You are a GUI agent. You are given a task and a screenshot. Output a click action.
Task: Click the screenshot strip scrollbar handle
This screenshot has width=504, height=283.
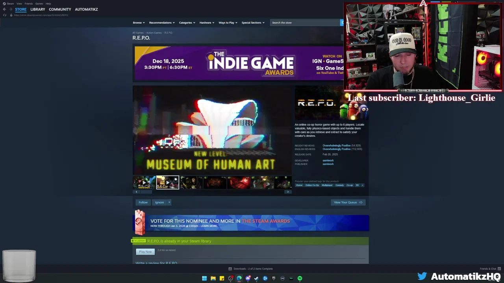pos(146,192)
